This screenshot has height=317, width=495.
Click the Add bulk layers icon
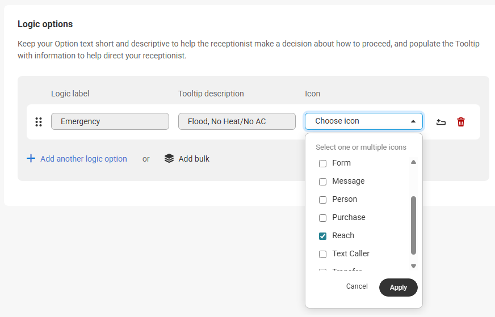click(169, 159)
